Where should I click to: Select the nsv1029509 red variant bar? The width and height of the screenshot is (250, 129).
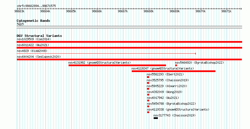(129, 42)
